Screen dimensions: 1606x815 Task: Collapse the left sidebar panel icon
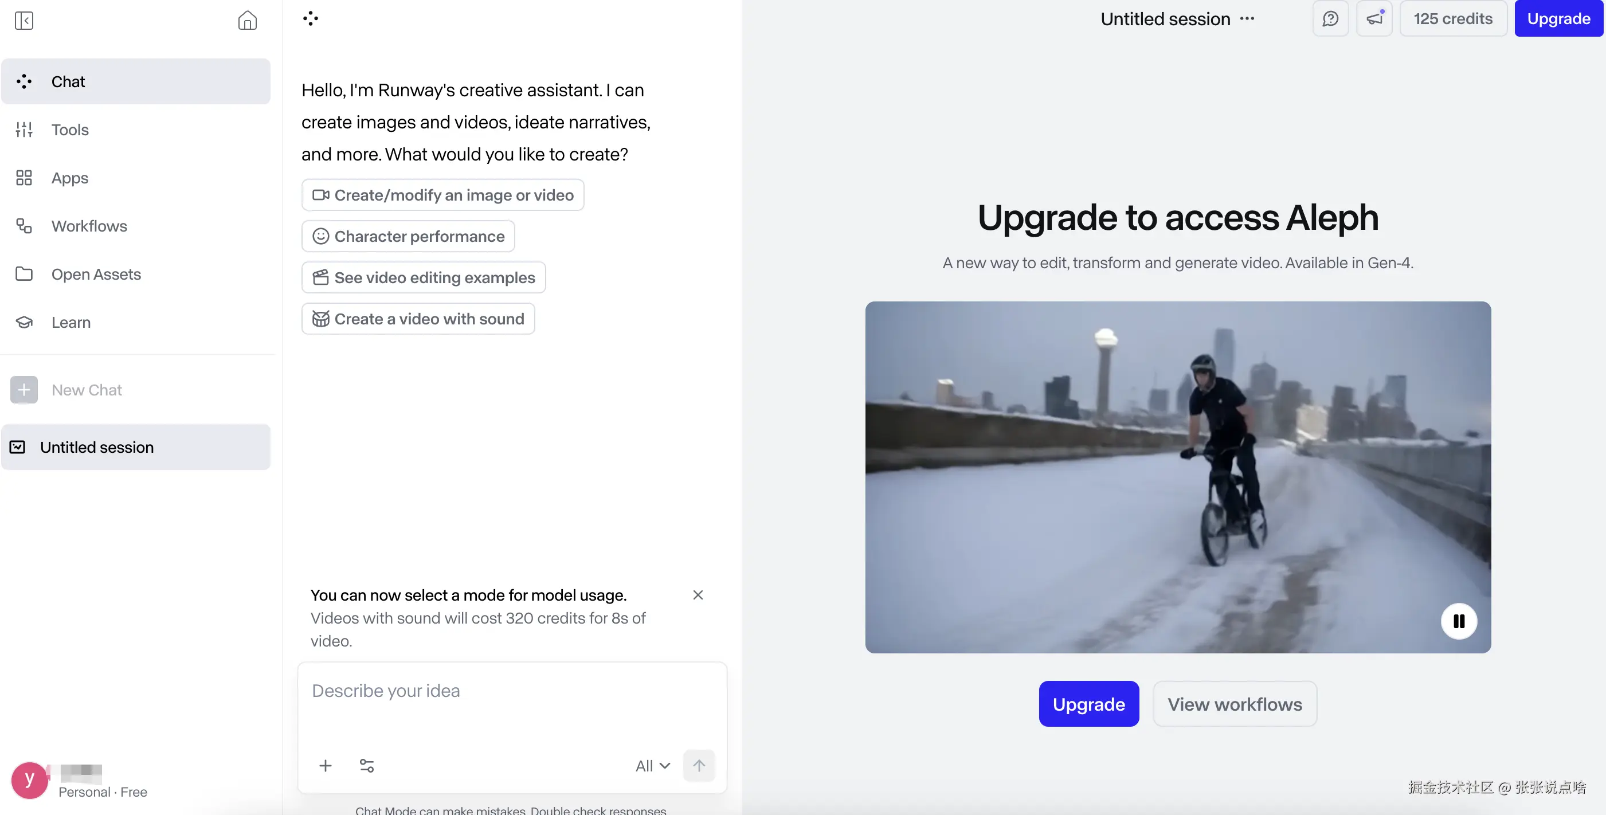(x=23, y=21)
